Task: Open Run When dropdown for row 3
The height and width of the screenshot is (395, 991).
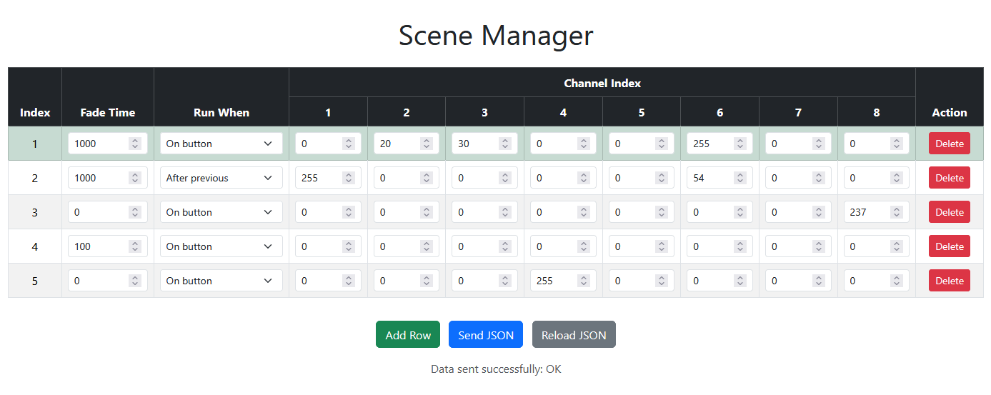Action: [x=221, y=212]
